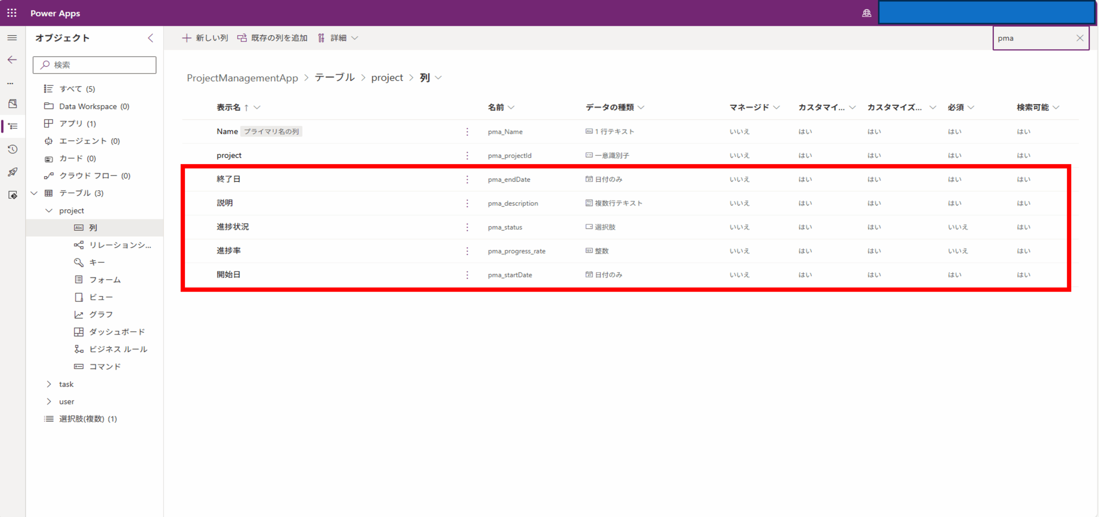Click the ellipsis icon in the left rail

[x=11, y=83]
